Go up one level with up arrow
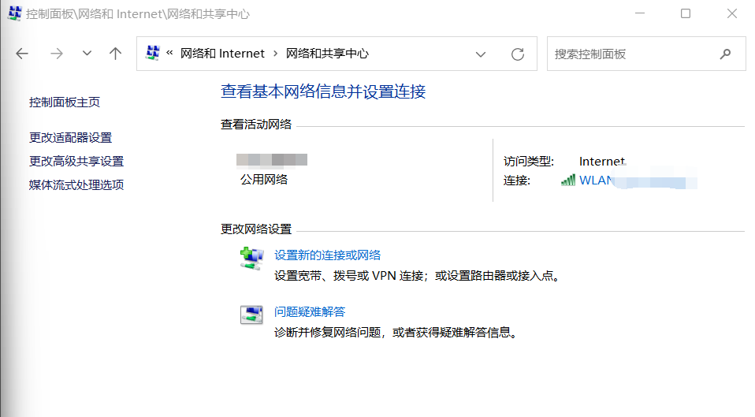The height and width of the screenshot is (417, 755). (x=116, y=54)
